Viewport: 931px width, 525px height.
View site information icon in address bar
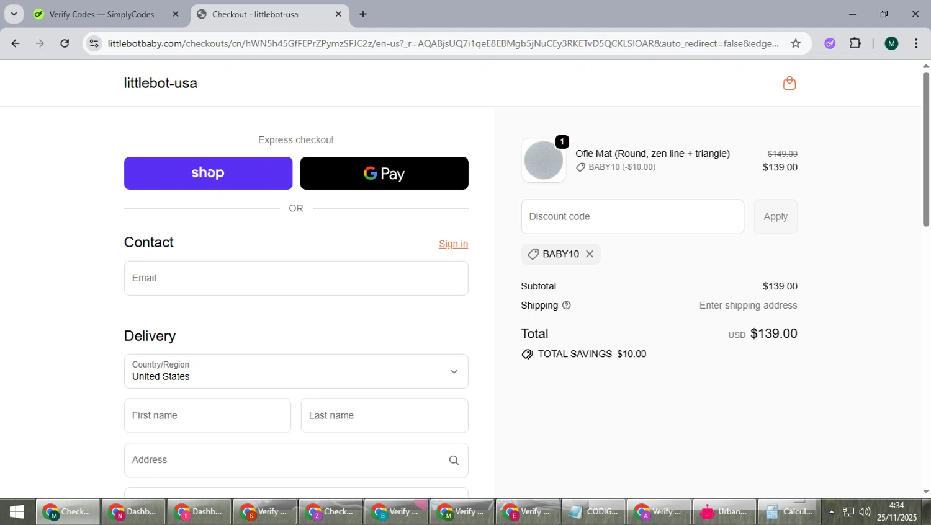point(94,43)
